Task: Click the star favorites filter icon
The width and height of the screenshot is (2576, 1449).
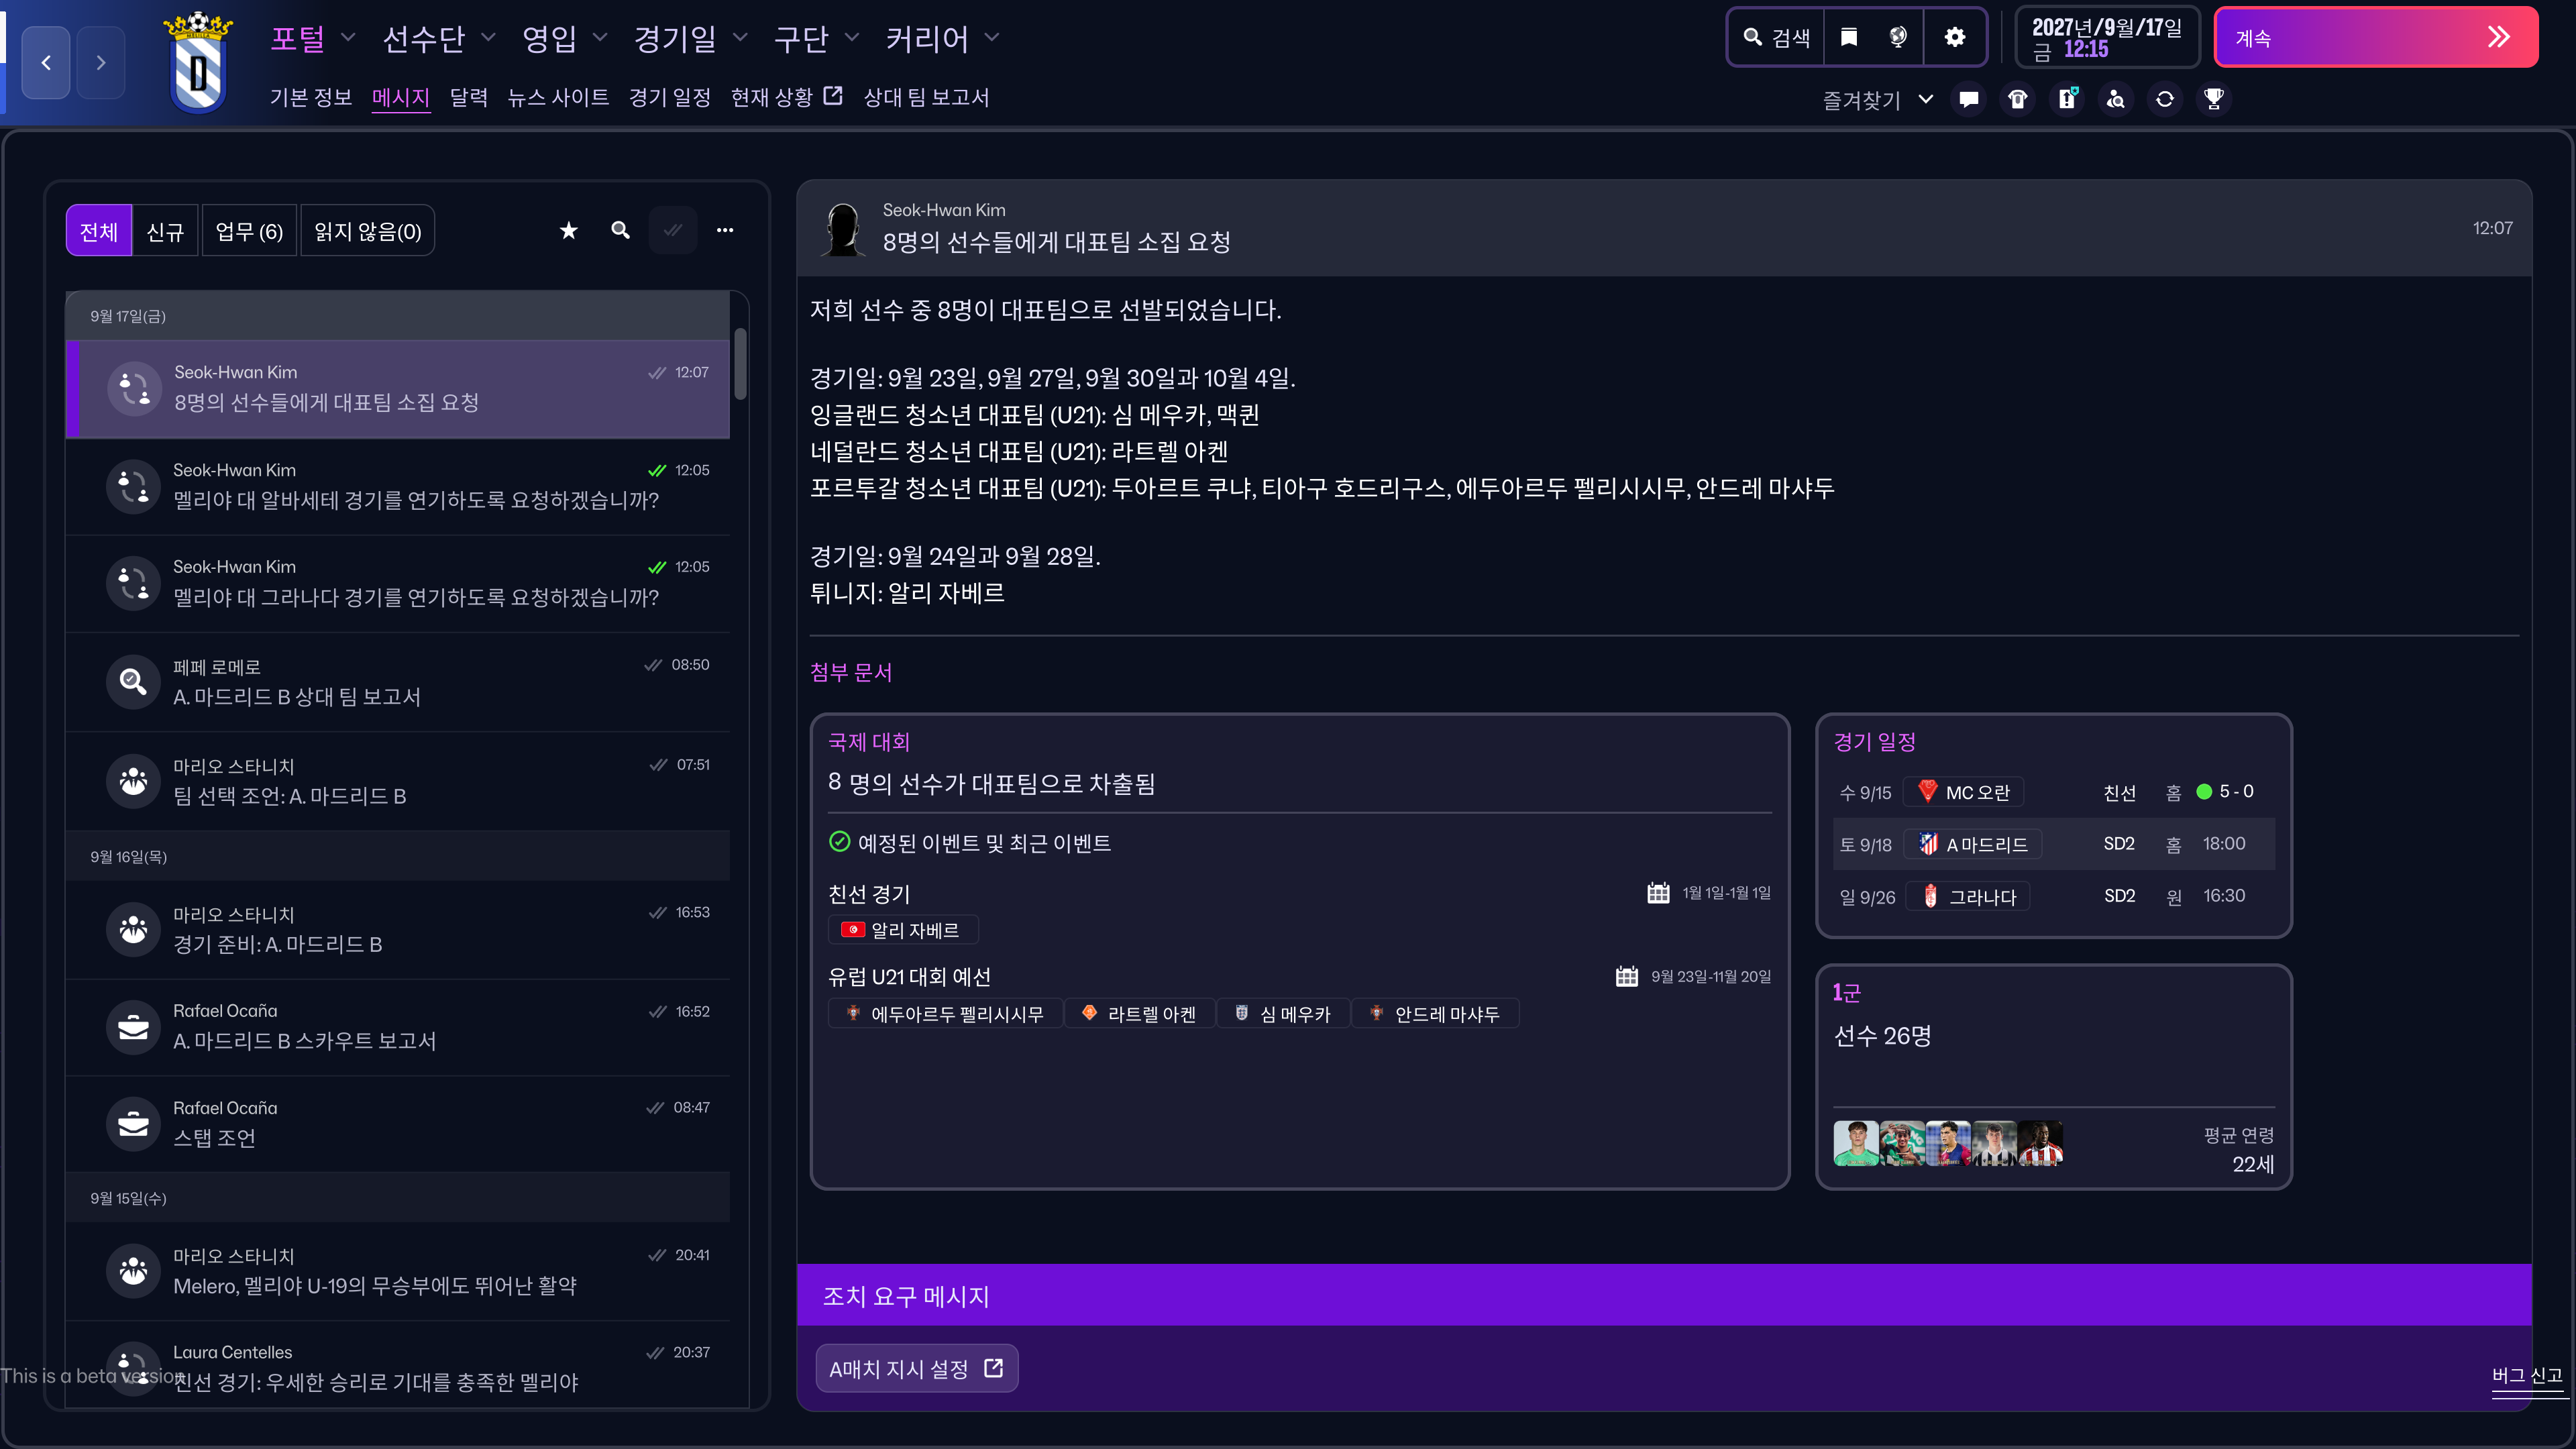Action: (x=569, y=231)
